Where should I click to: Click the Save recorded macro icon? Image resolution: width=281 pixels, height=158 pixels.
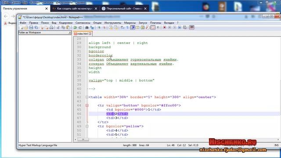[x=184, y=28]
